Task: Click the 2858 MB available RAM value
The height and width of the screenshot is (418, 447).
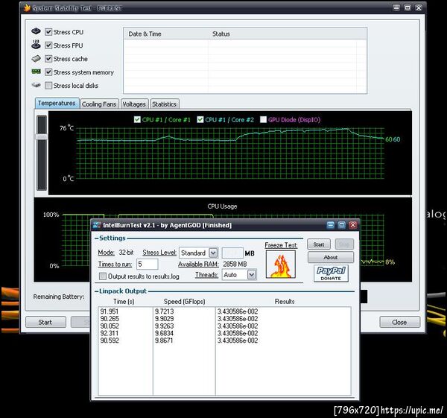Action: pyautogui.click(x=235, y=264)
